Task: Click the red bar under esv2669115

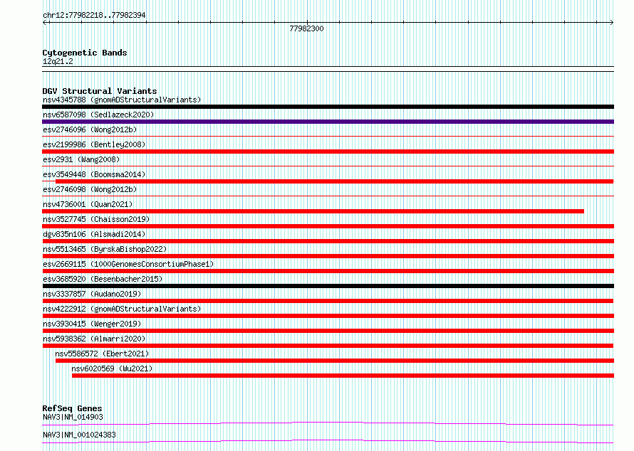Action: point(328,271)
